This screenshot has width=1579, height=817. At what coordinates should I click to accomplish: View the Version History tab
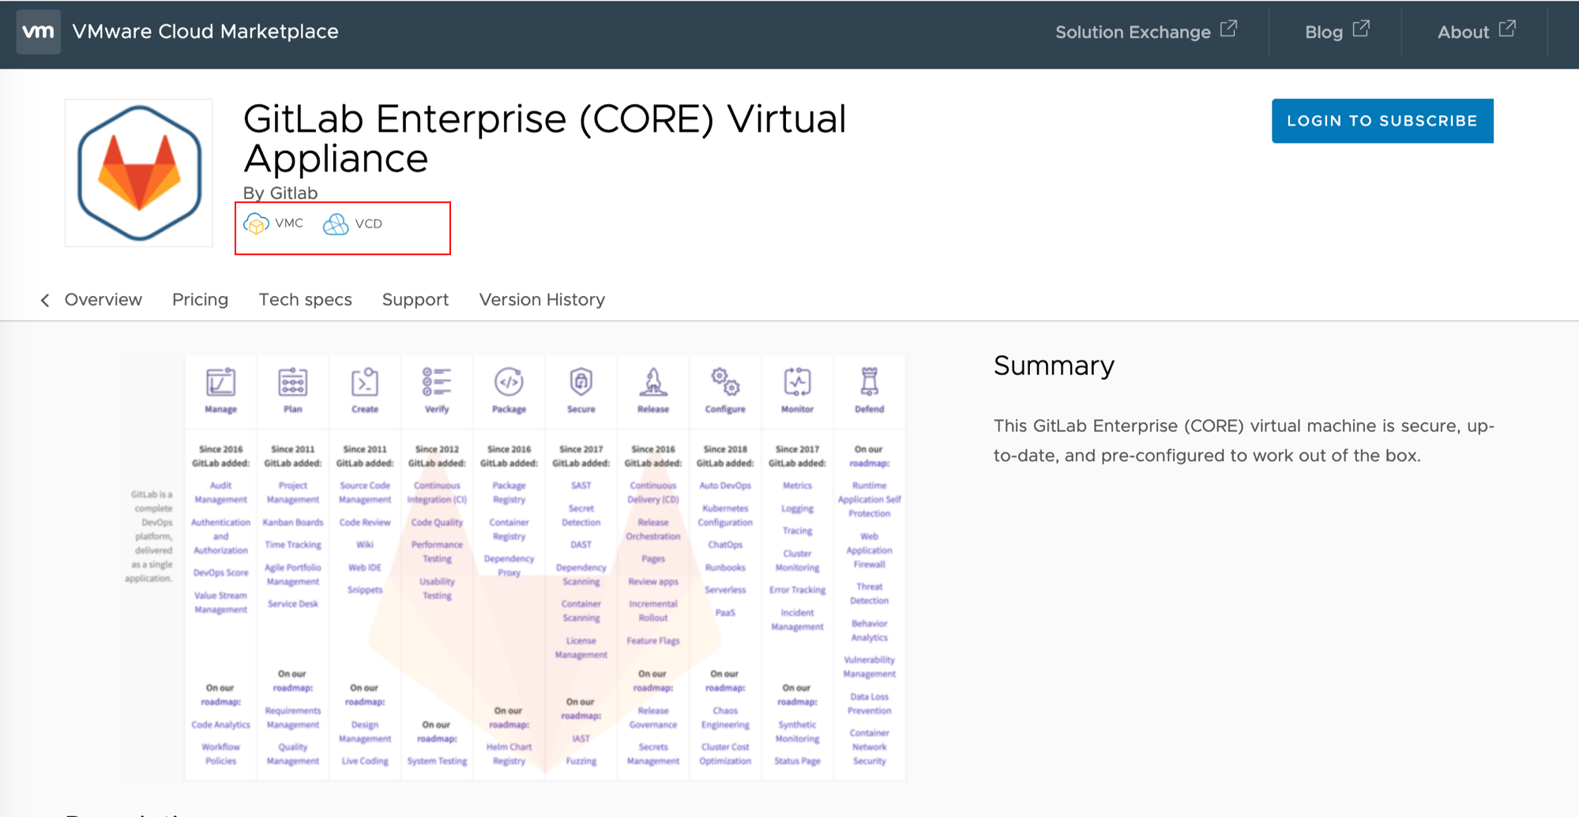[541, 300]
